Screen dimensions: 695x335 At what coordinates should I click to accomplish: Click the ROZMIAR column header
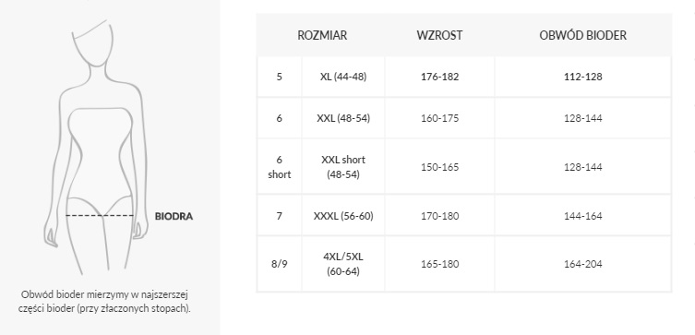[322, 35]
